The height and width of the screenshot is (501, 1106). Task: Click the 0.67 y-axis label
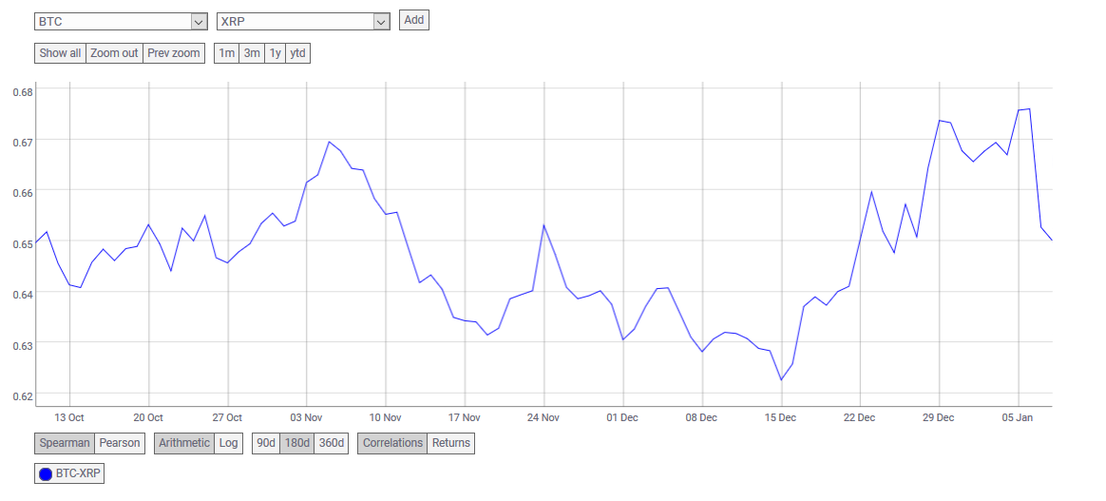point(22,143)
